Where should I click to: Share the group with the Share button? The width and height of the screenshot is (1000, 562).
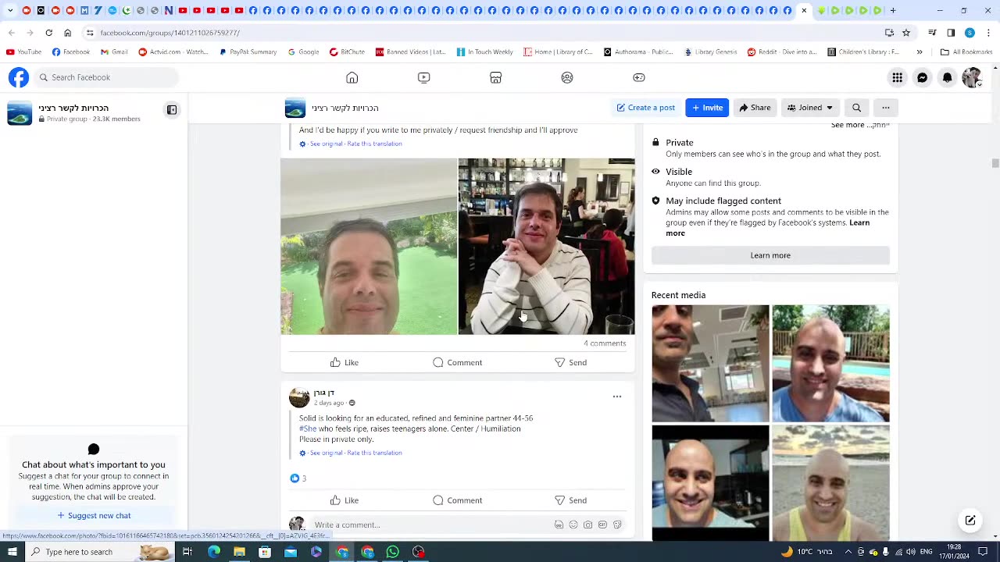[x=755, y=108]
